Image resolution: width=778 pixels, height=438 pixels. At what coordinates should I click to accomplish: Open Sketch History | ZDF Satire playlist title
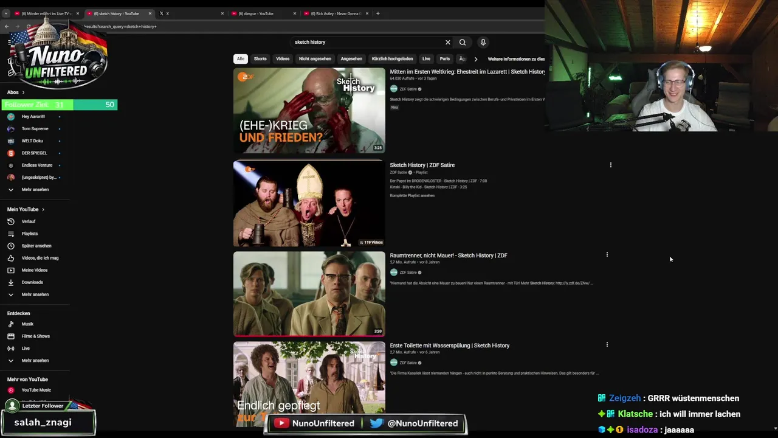coord(422,165)
